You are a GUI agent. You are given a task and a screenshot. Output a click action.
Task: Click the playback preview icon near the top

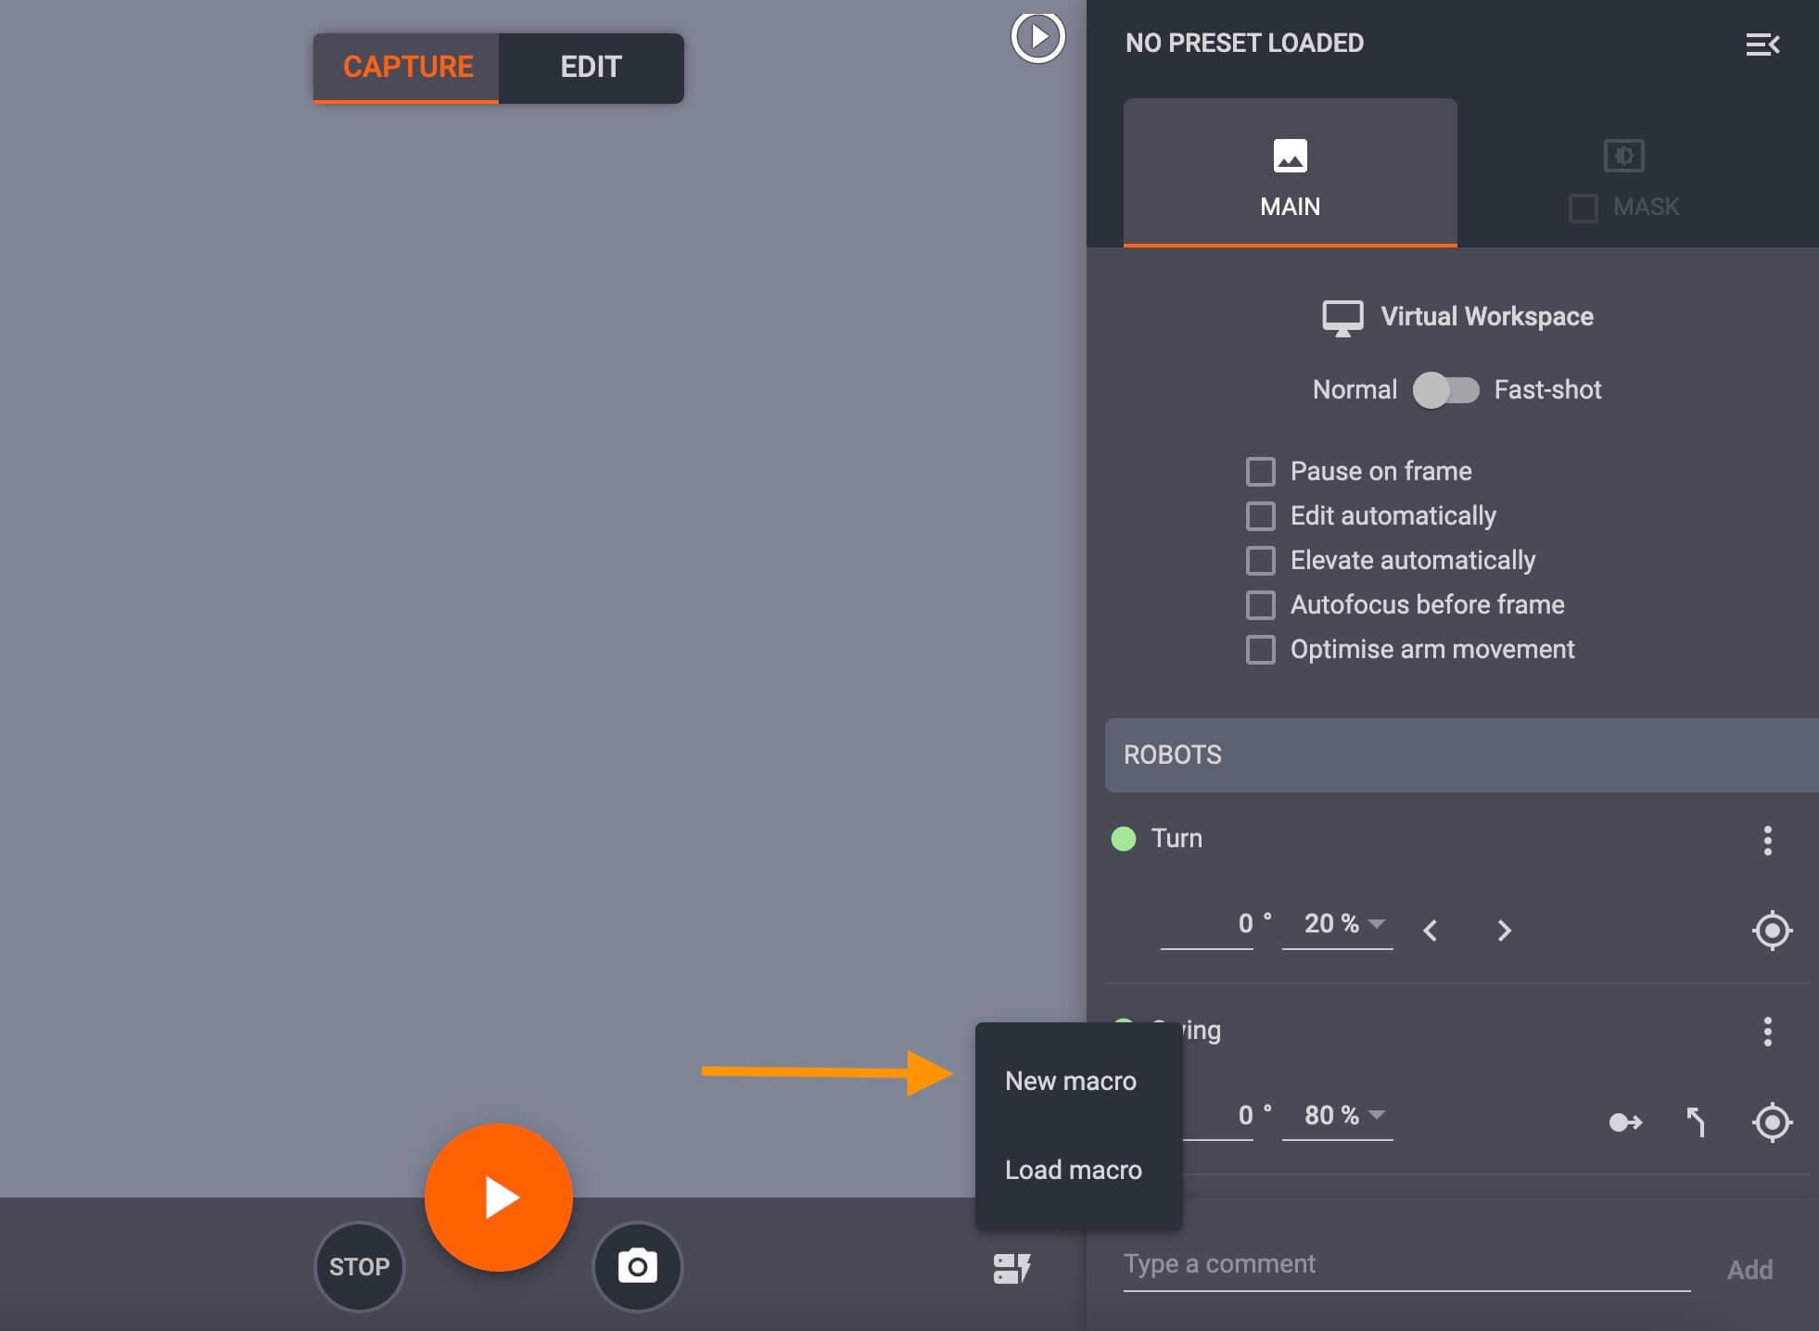(1036, 38)
